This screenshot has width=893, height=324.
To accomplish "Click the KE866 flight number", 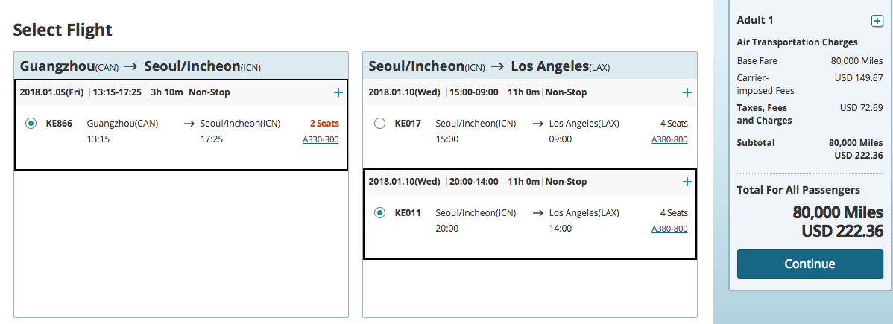I will point(59,124).
